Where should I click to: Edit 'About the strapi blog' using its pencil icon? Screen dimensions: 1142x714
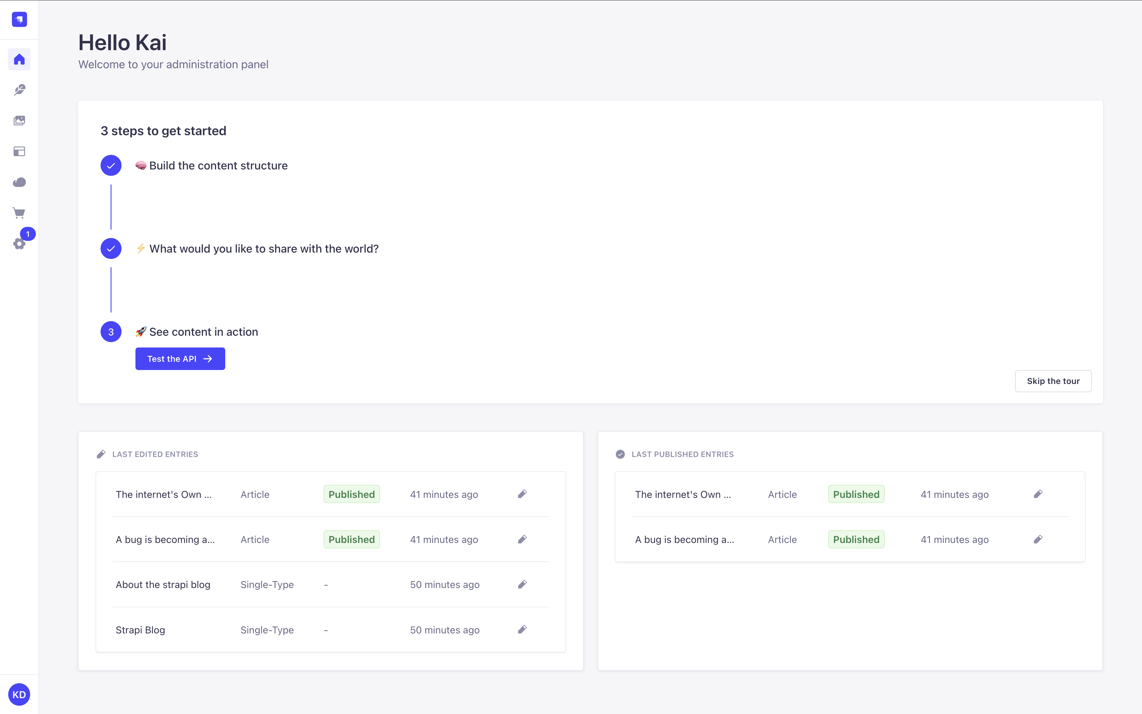(x=522, y=584)
